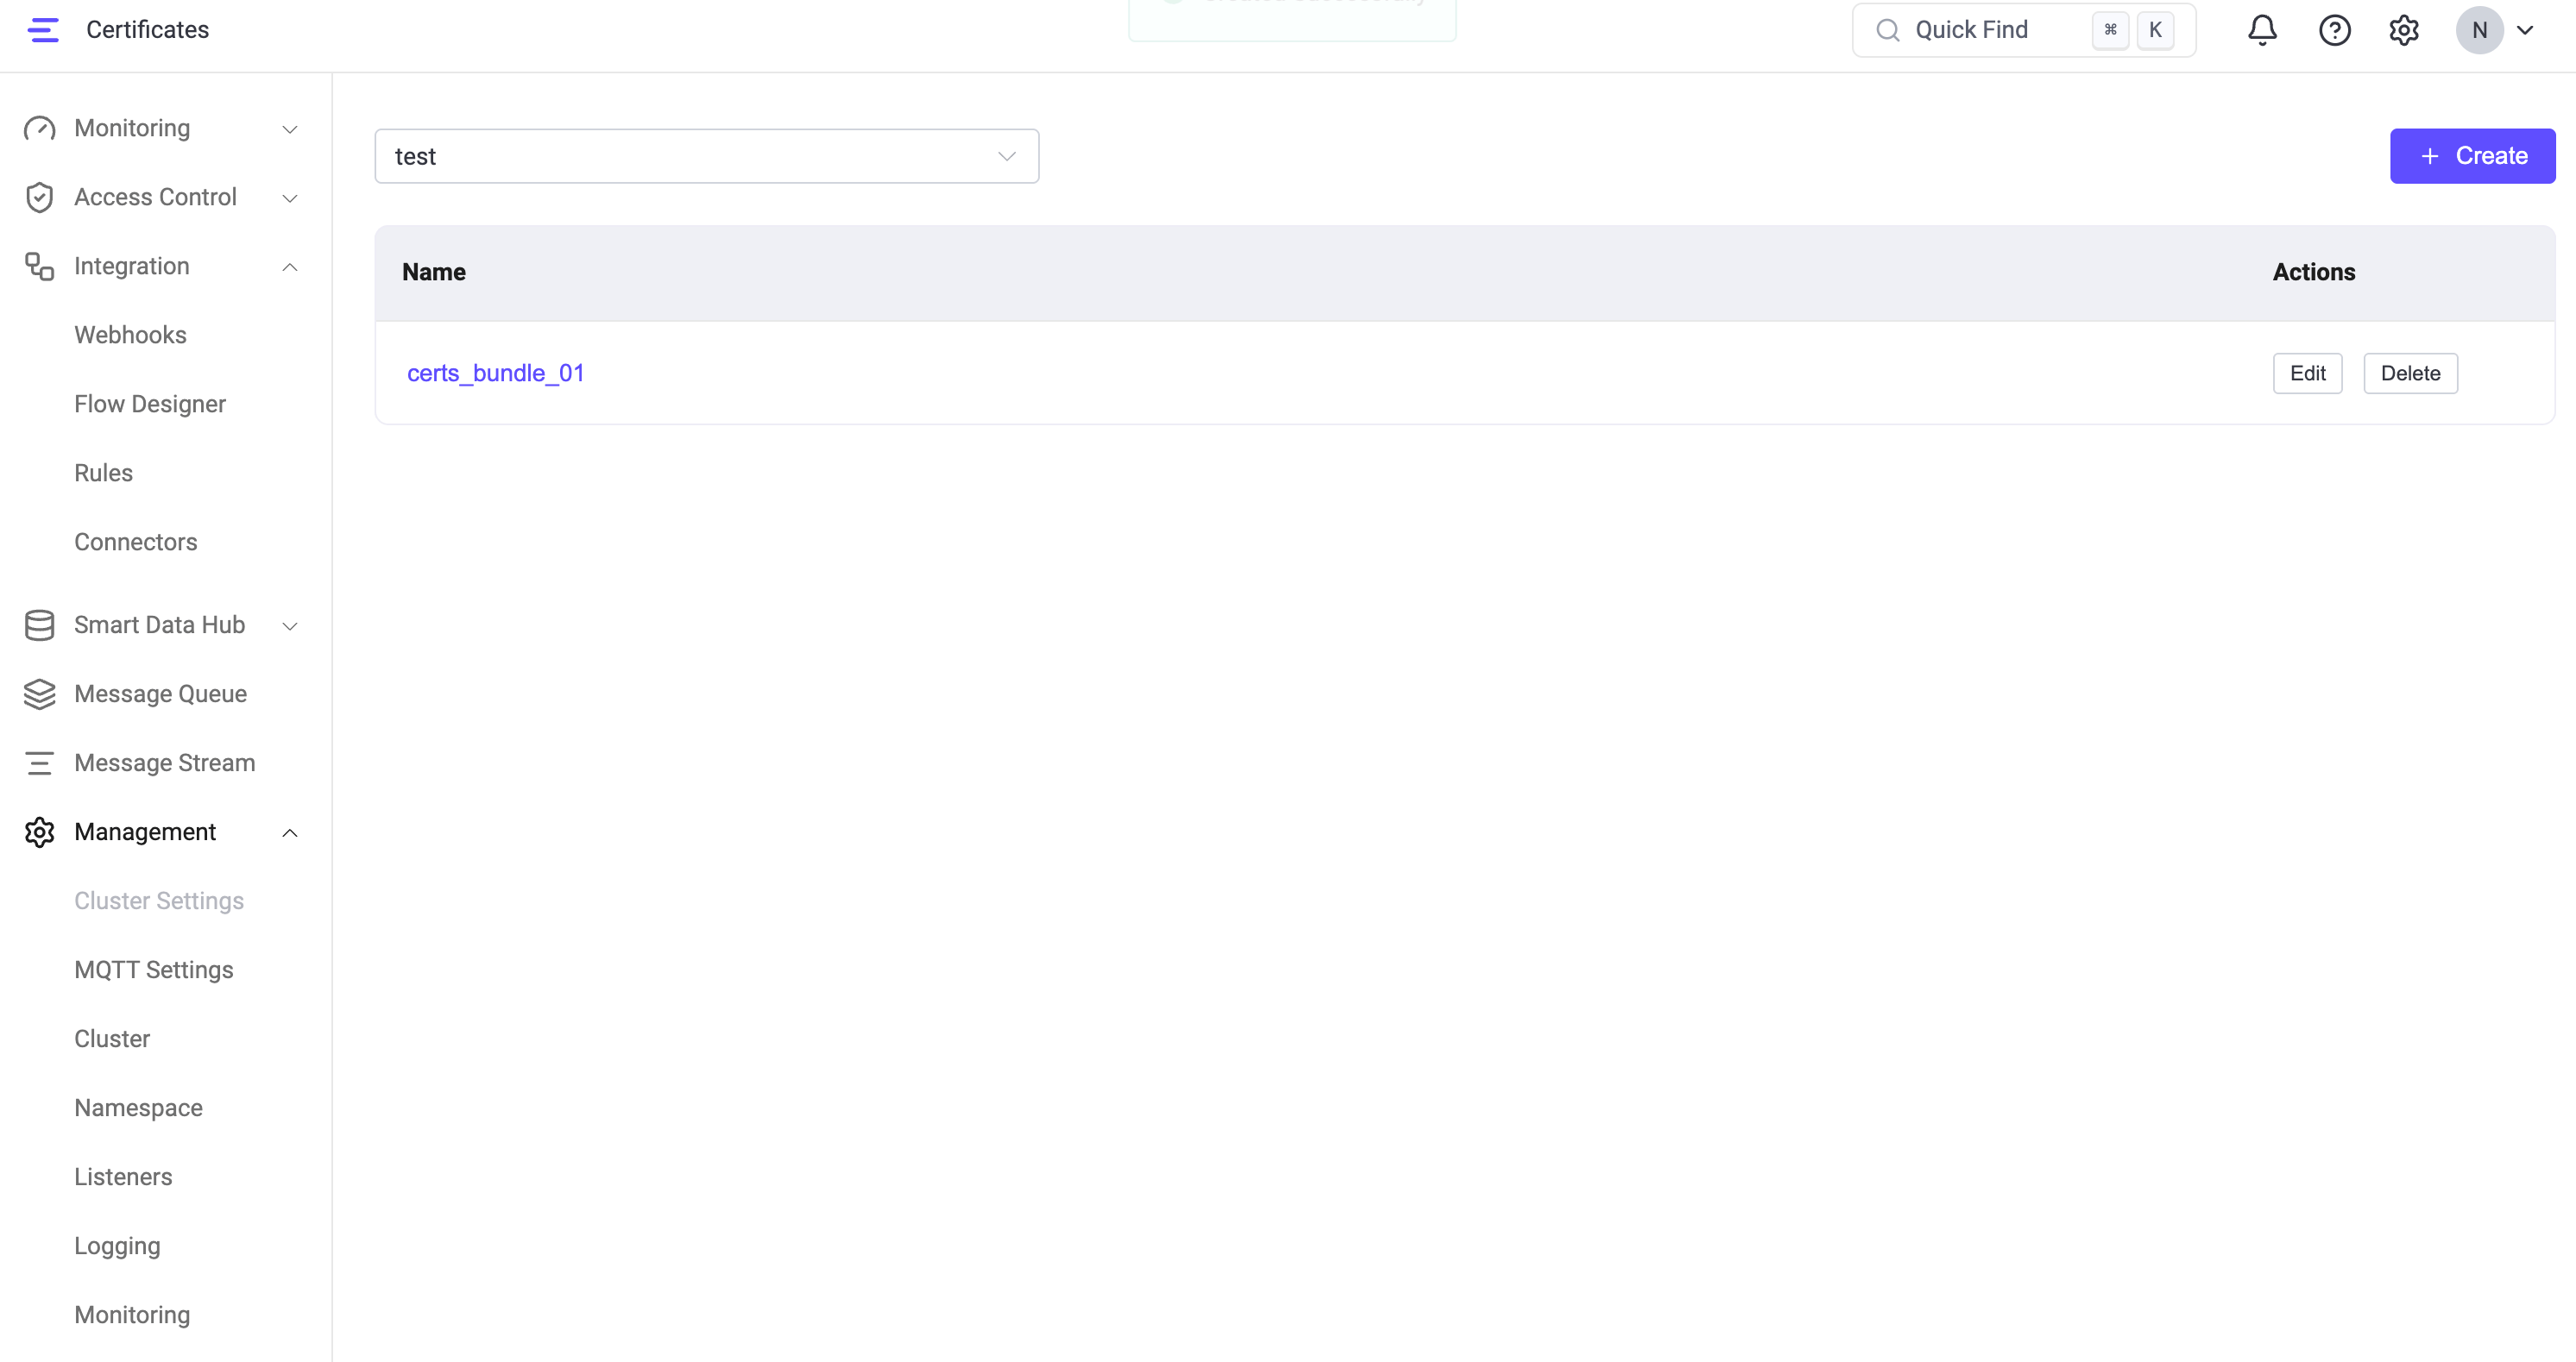Open the certs_bundle_01 link

(496, 373)
